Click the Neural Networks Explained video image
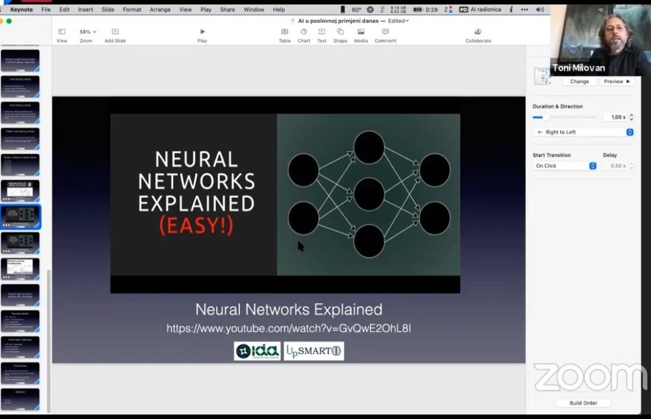 pos(285,203)
